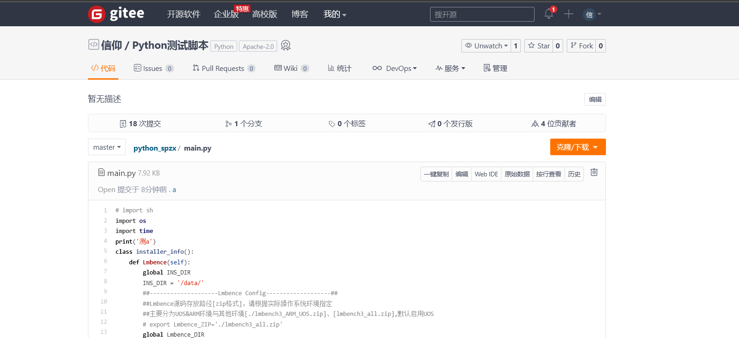Switch to the Issues tab
The height and width of the screenshot is (338, 739).
point(153,68)
